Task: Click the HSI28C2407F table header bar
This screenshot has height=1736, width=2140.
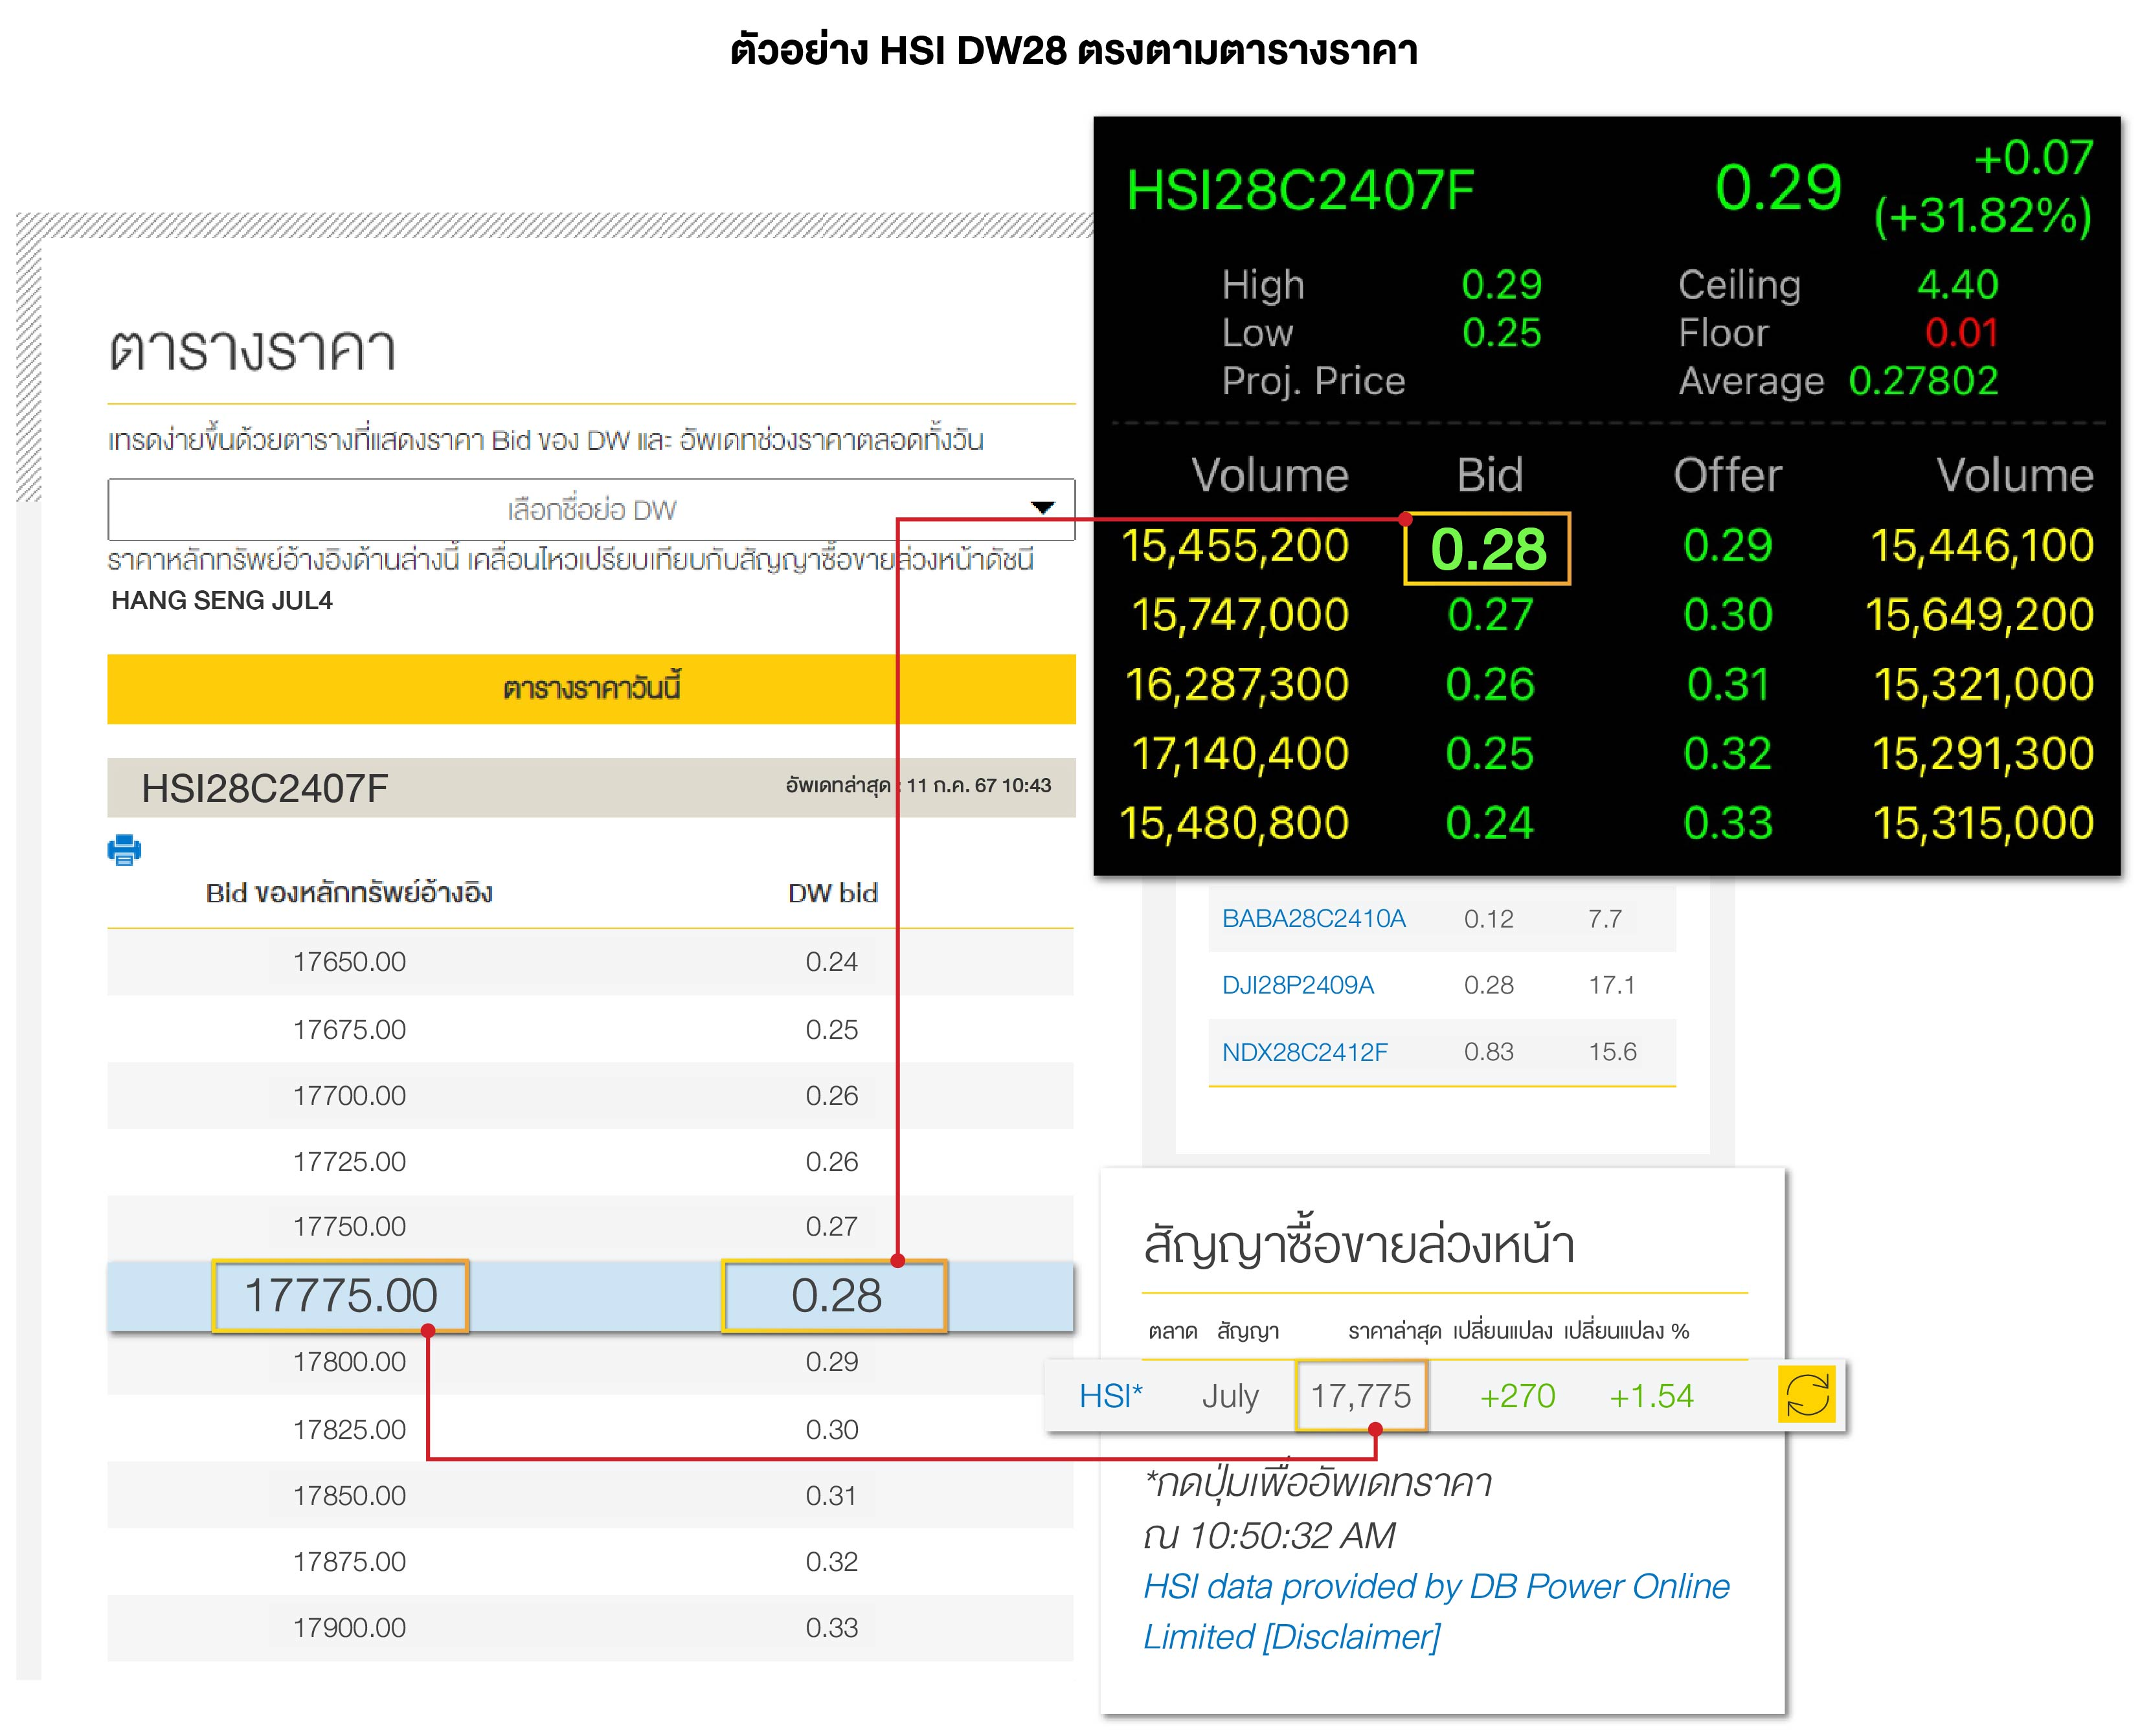Action: coord(591,788)
